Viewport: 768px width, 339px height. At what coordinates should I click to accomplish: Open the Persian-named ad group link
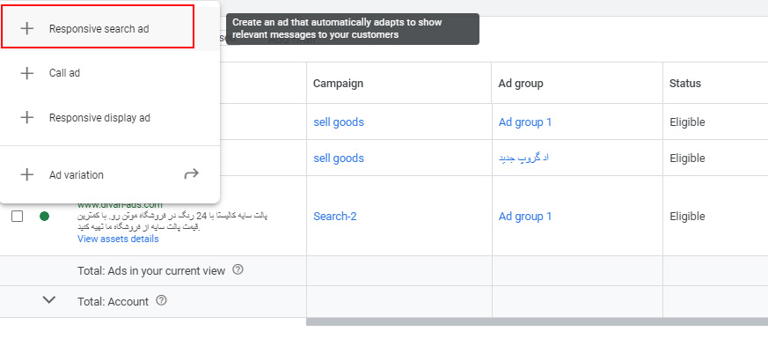[x=523, y=158]
